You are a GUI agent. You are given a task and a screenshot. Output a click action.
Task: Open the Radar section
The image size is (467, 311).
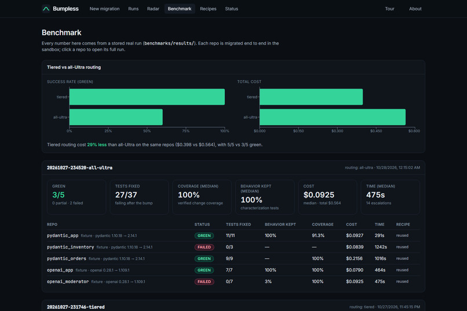[x=153, y=9]
